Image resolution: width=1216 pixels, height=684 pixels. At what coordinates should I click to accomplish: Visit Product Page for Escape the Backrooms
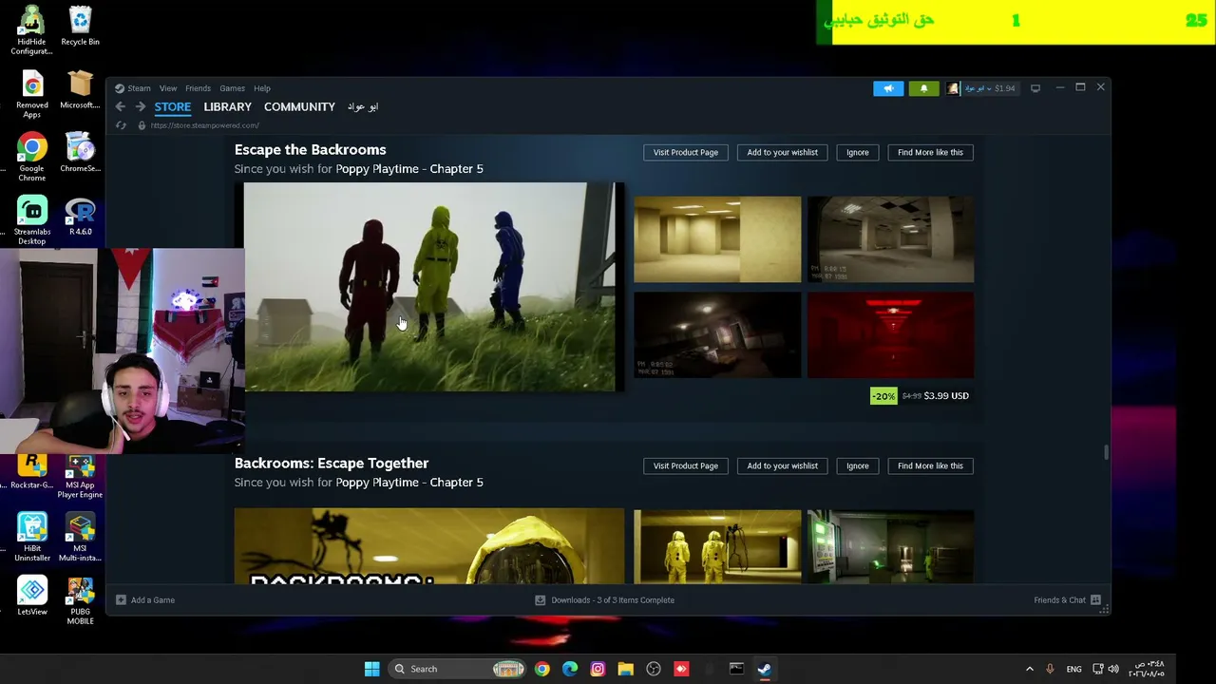pyautogui.click(x=685, y=152)
